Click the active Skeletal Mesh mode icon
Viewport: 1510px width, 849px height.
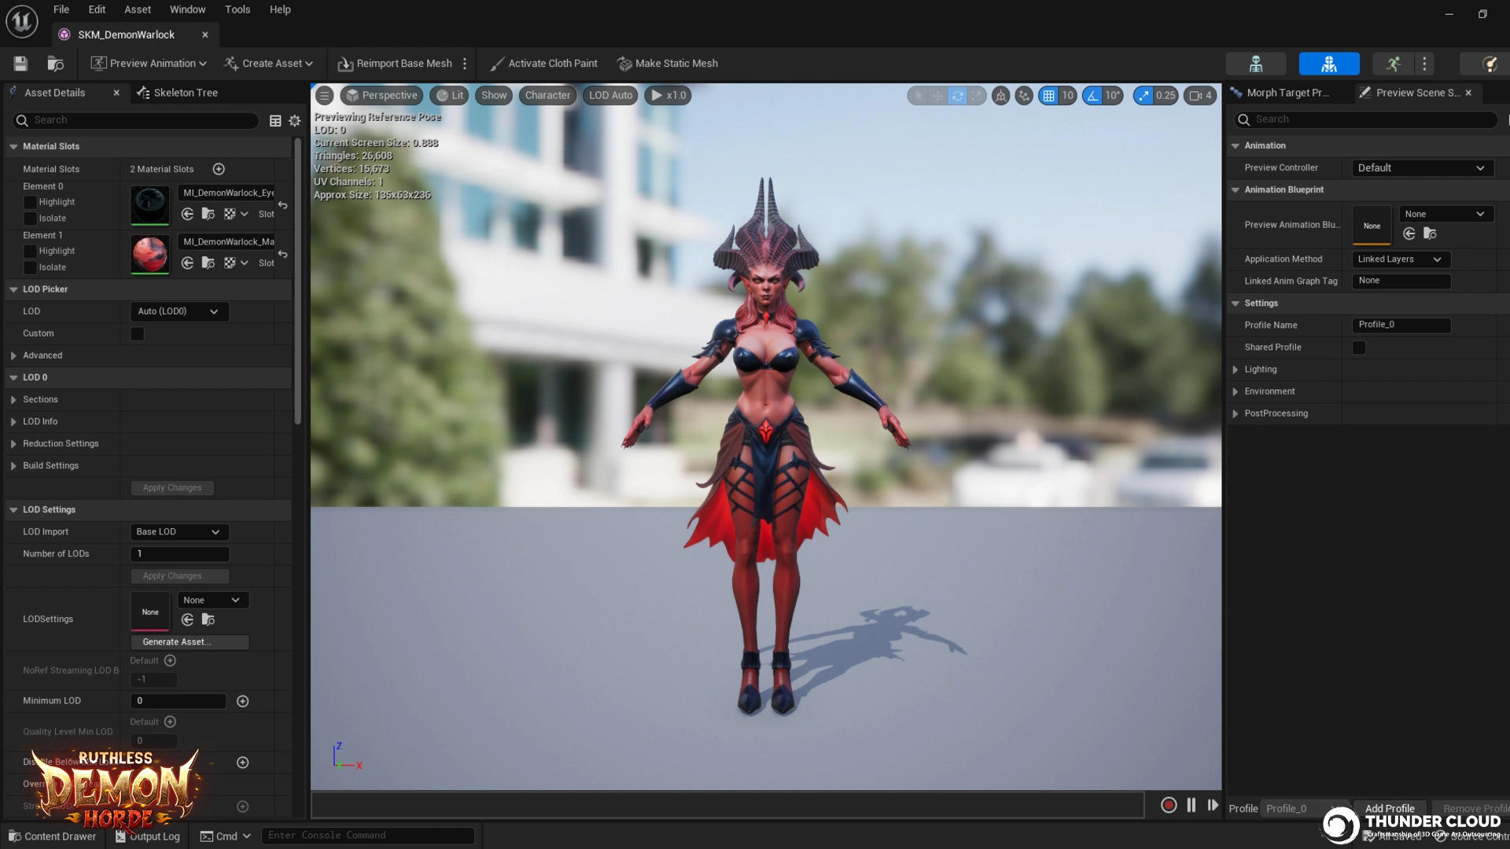pos(1329,64)
